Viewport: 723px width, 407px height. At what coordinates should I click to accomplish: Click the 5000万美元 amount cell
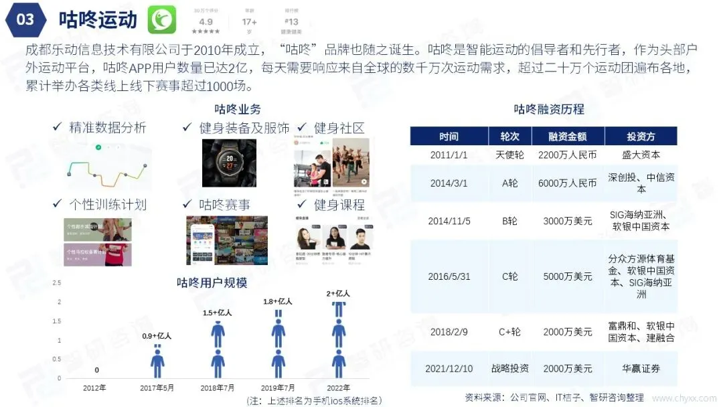tap(568, 276)
